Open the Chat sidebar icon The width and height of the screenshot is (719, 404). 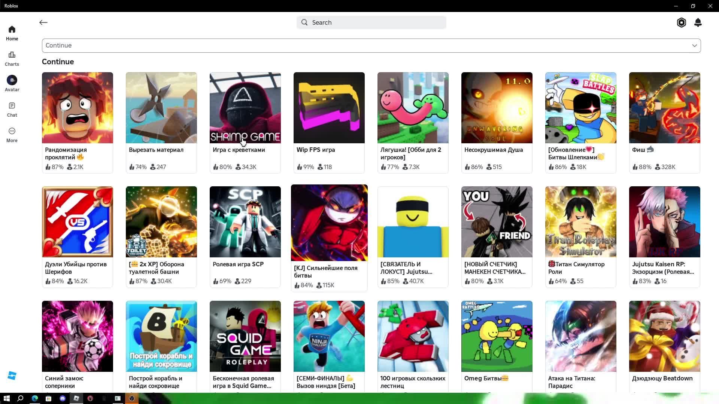coord(12,109)
